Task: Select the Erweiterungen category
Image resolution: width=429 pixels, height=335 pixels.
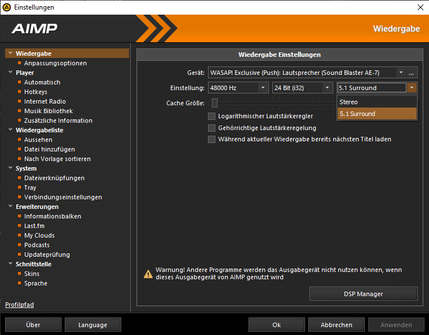Action: point(37,207)
